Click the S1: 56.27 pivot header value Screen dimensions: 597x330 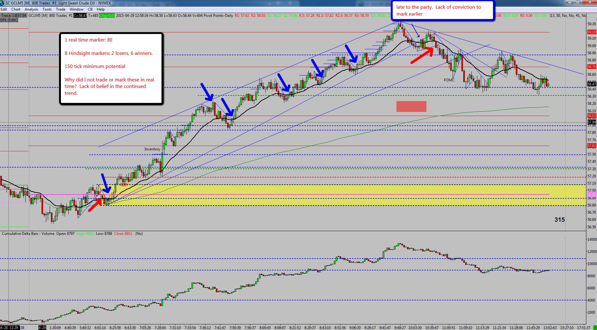[x=274, y=16]
